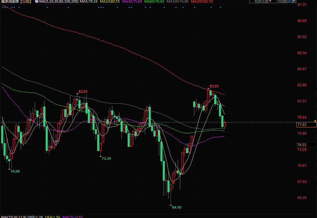Open MA(5,10,30,60,100,200) parameter settings
This screenshot has height=218, width=317.
click(x=59, y=1)
